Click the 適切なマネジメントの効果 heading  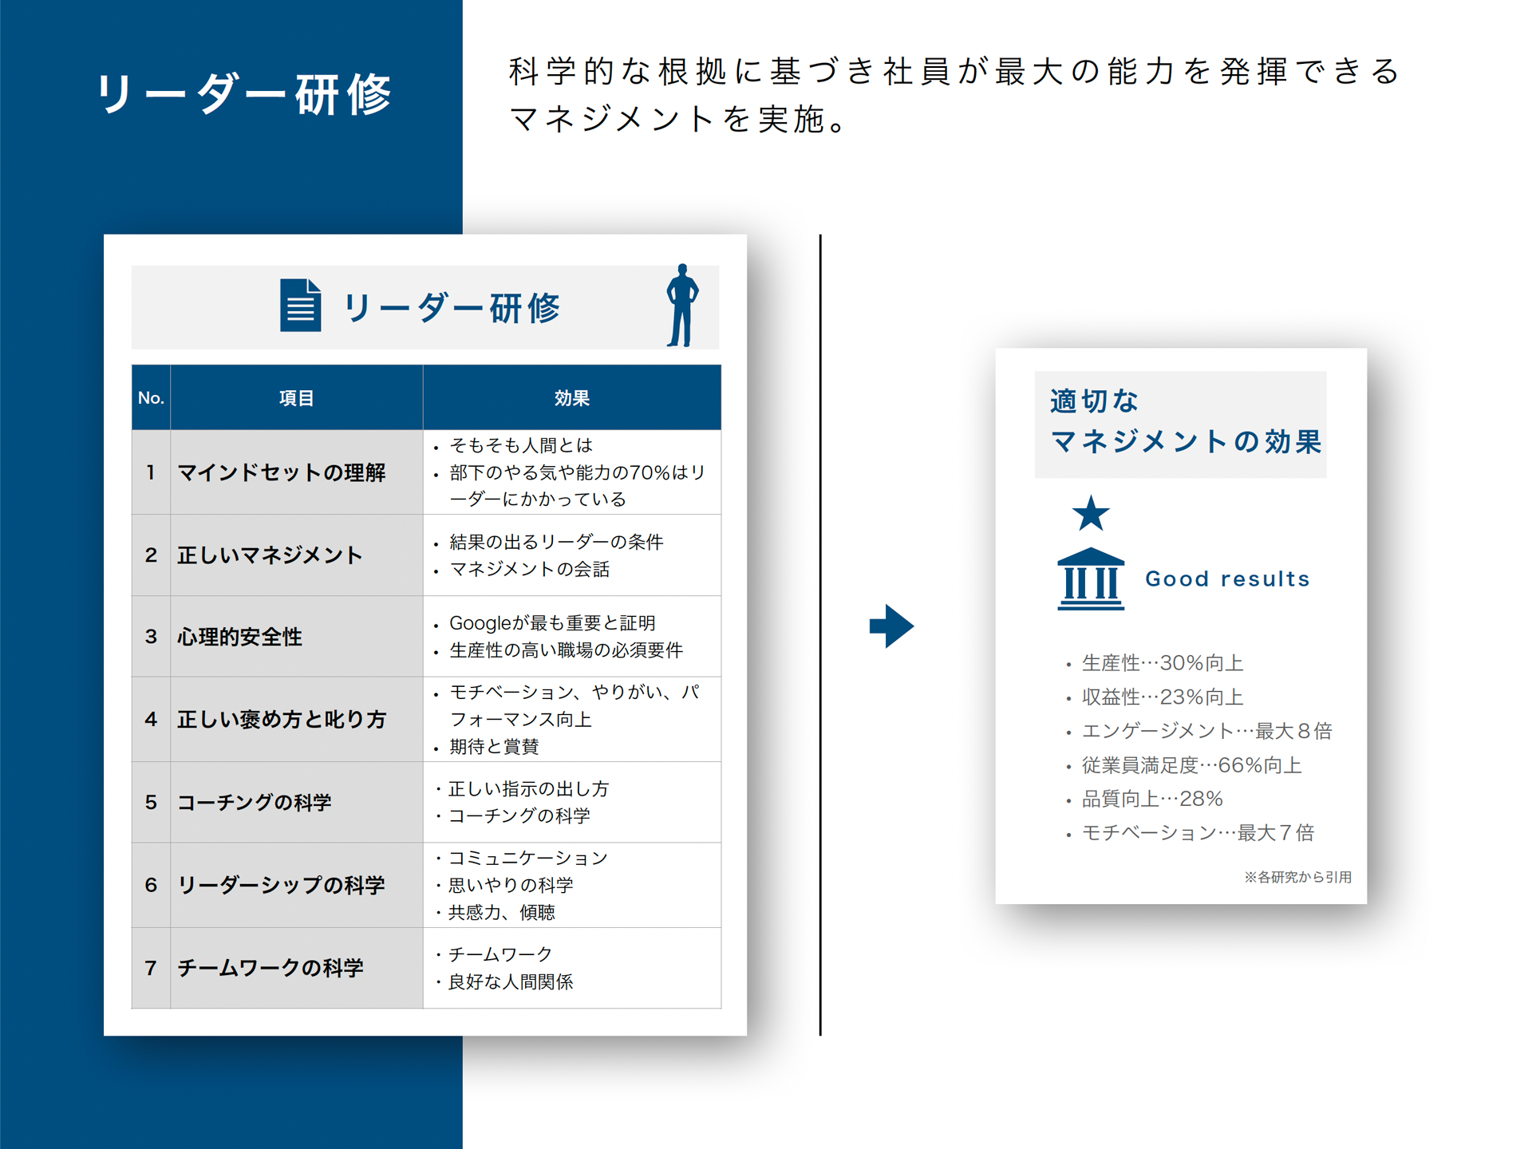tap(1185, 421)
